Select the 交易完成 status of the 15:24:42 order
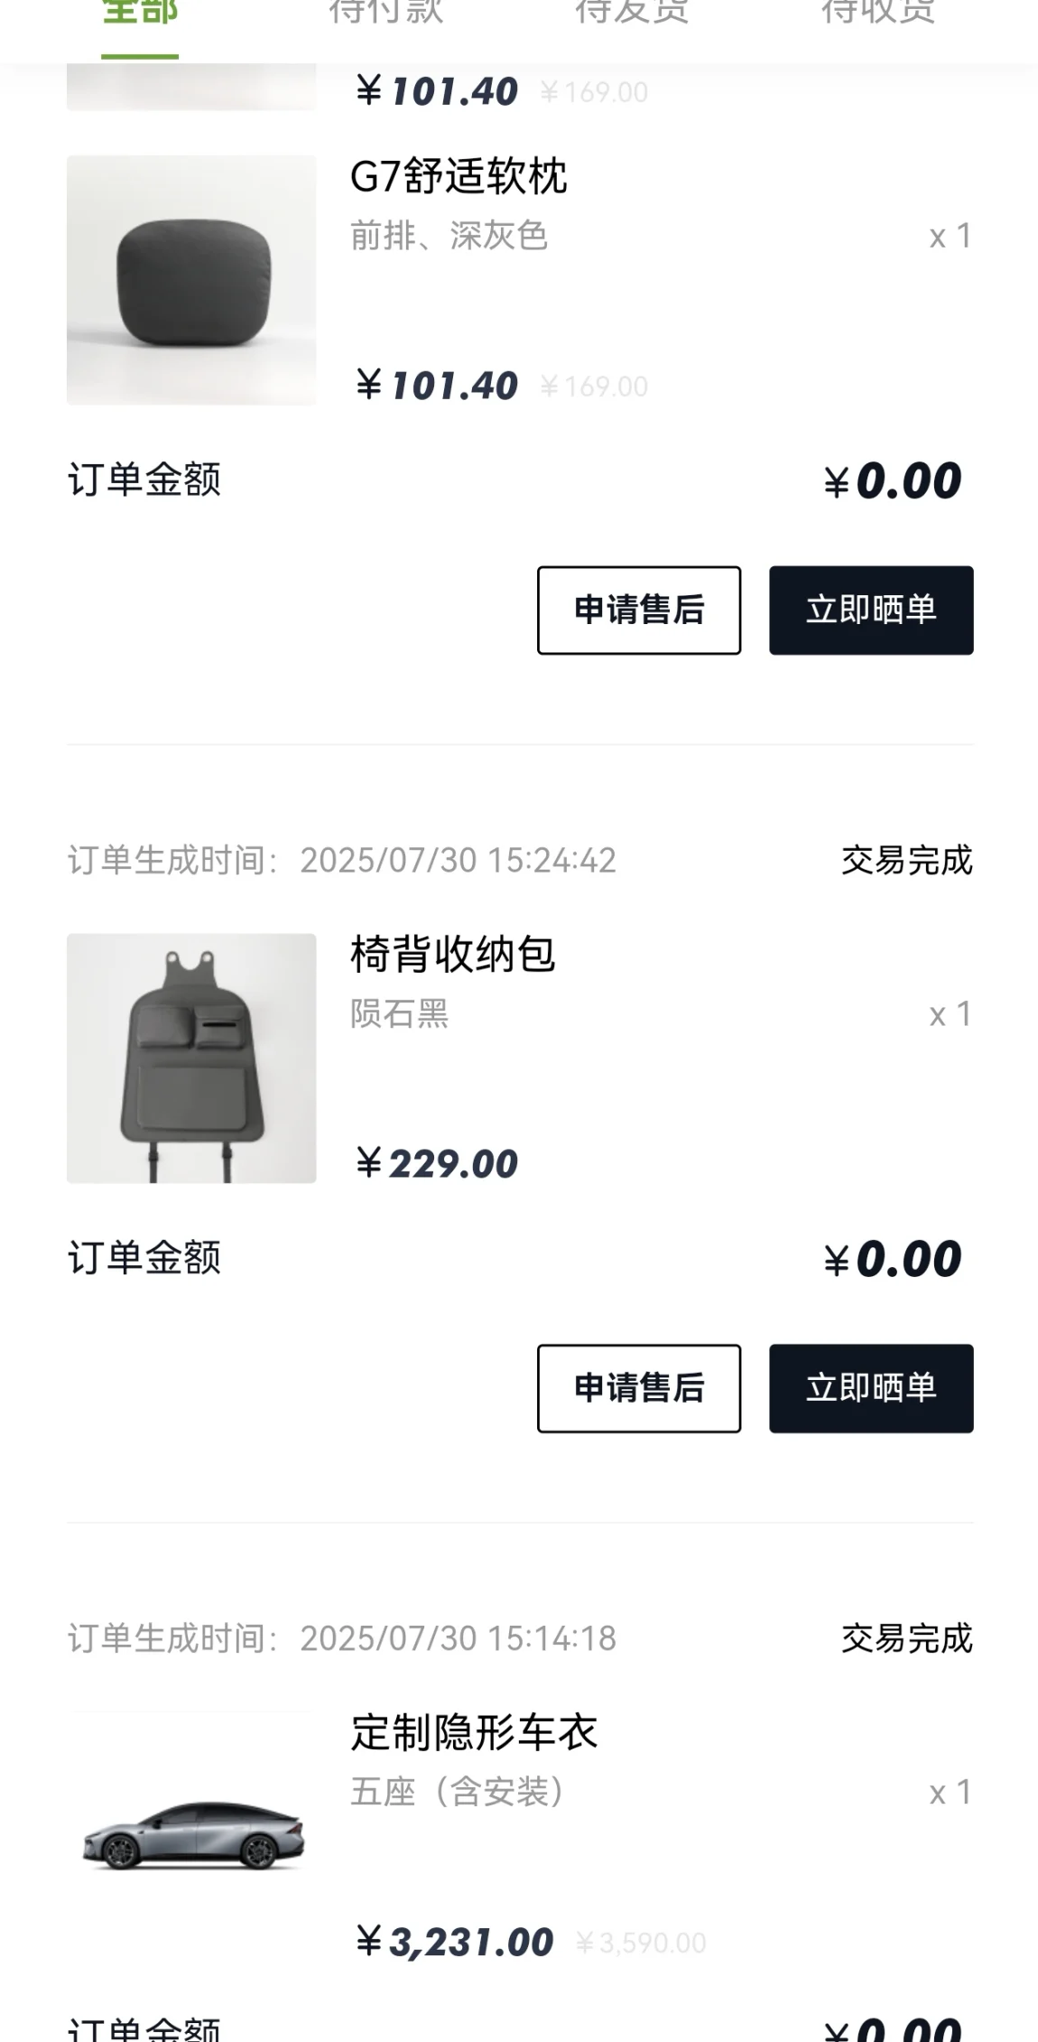The image size is (1038, 2042). click(907, 861)
